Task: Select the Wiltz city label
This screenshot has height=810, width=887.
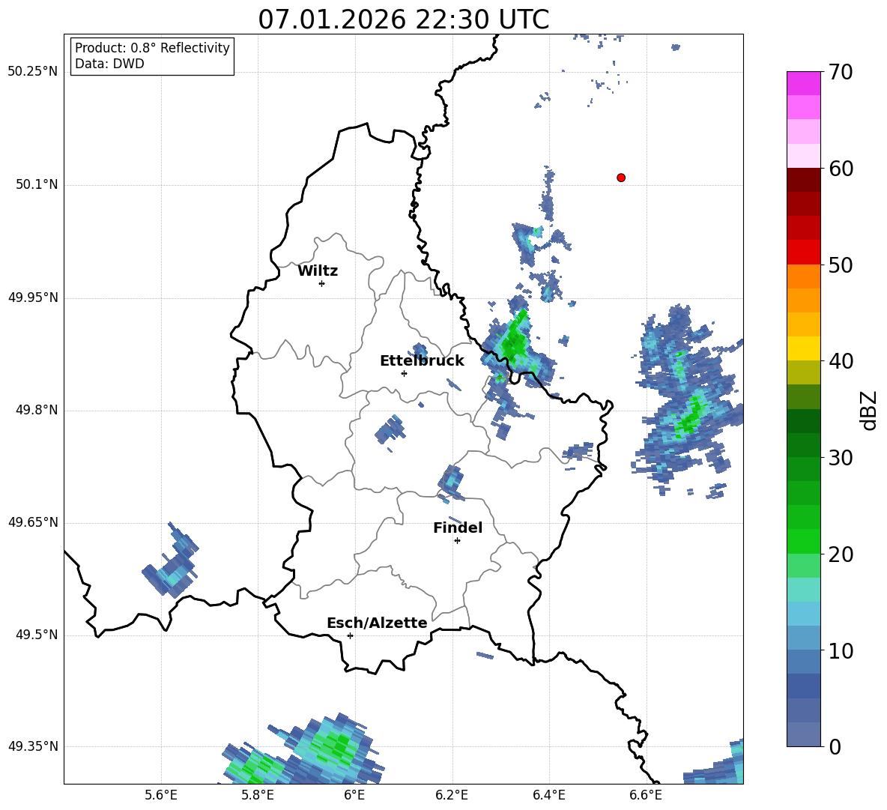Action: (x=318, y=271)
